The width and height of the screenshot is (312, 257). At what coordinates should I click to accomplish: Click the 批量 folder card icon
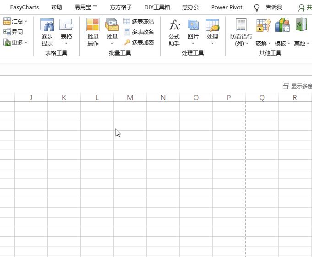click(x=112, y=24)
